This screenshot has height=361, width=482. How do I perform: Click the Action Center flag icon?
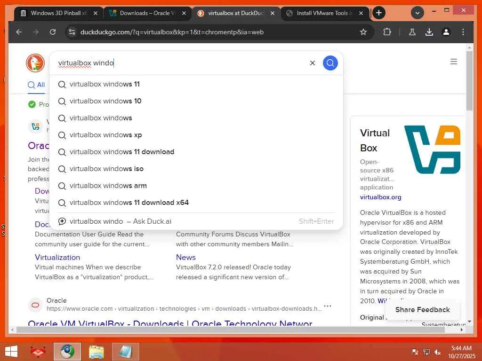[415, 352]
